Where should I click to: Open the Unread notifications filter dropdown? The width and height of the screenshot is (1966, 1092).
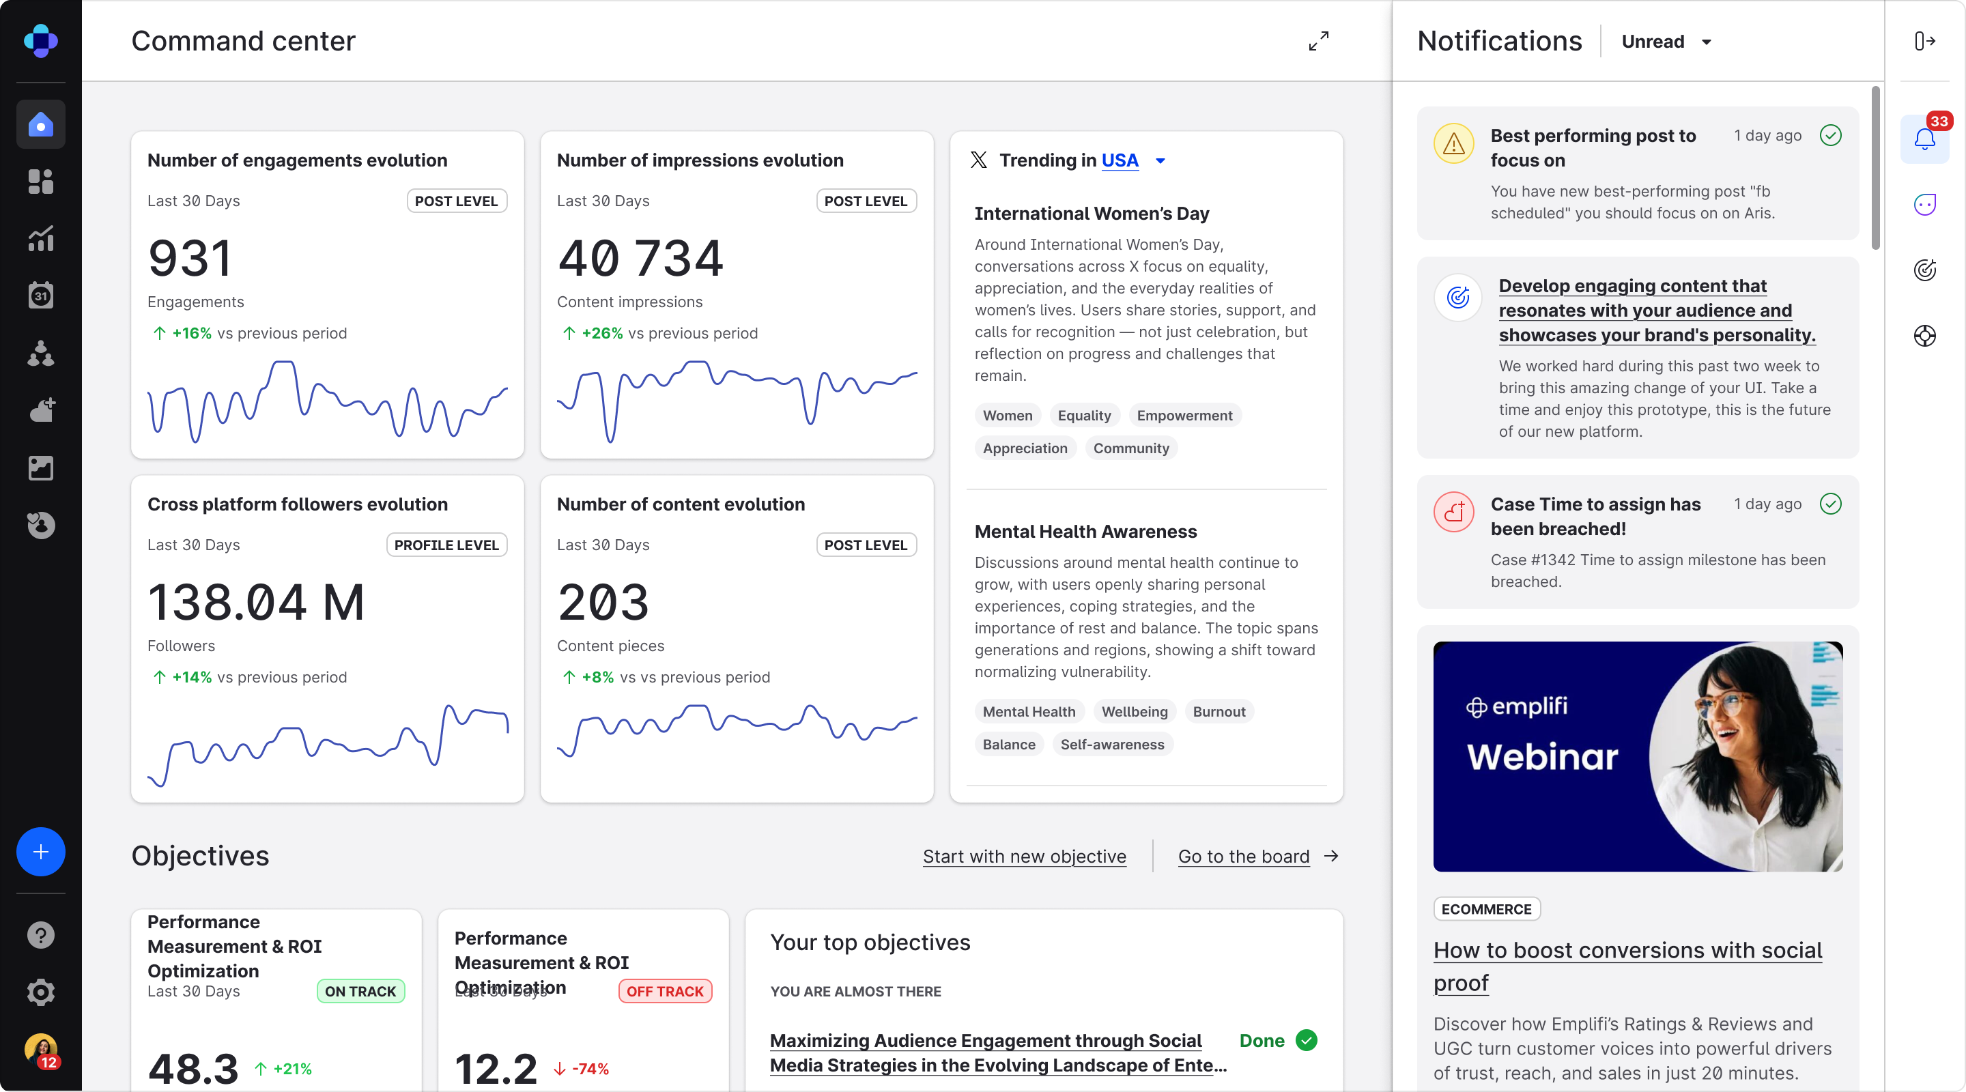(x=1668, y=42)
